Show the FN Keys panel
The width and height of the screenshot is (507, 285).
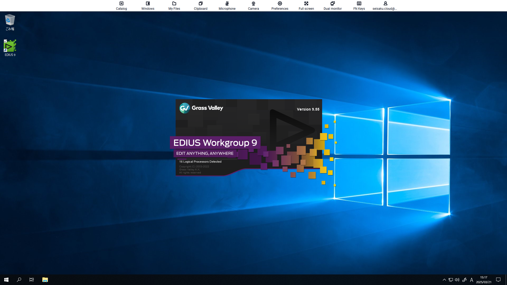point(359,6)
